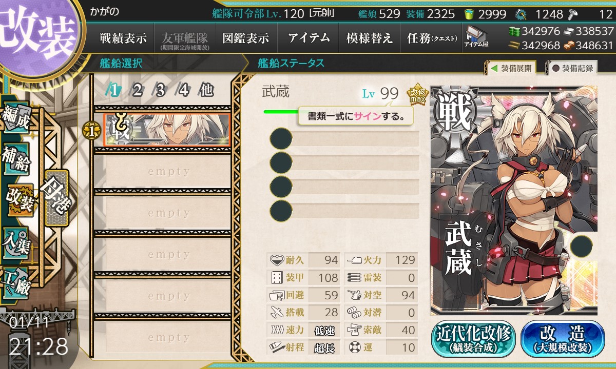Select Musashi's ship banner in fleet list
Screen dimensions: 616x369
(167, 130)
